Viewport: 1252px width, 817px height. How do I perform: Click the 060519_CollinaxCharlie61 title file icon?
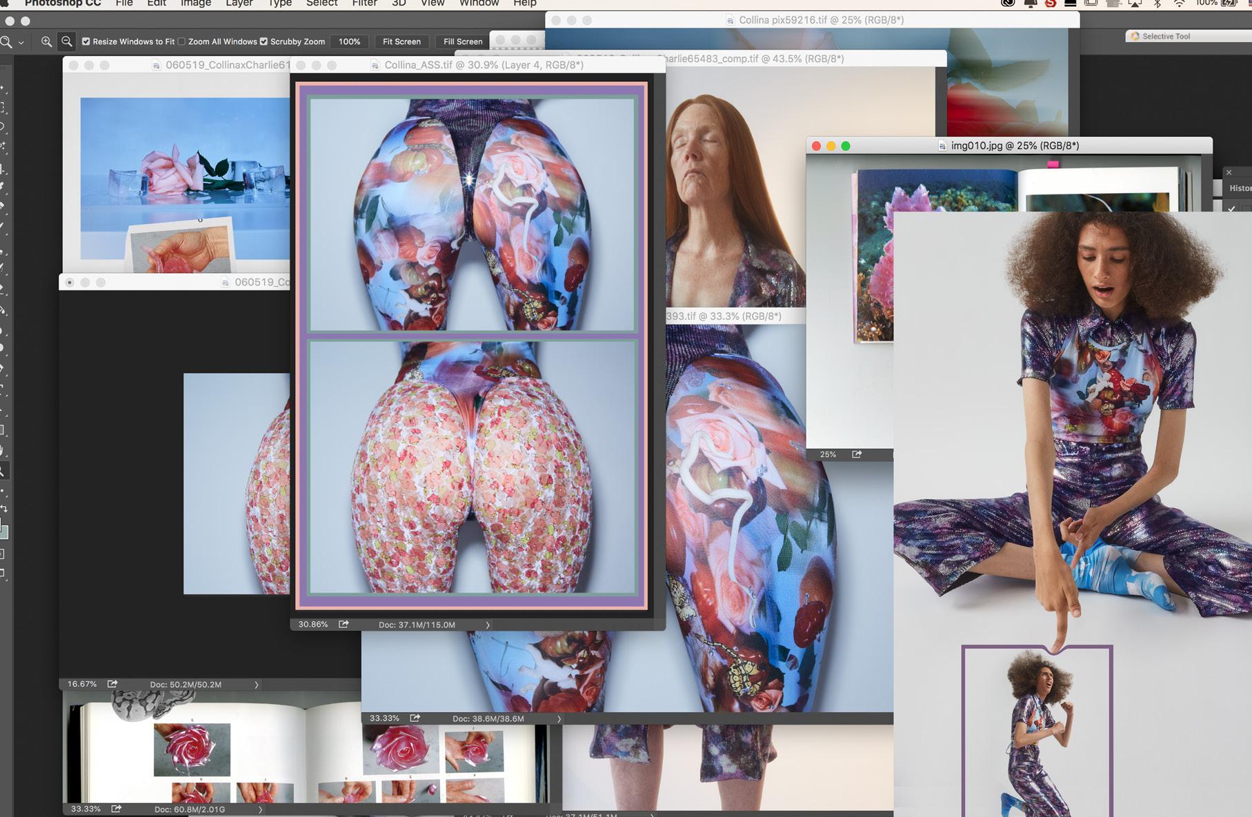click(157, 65)
